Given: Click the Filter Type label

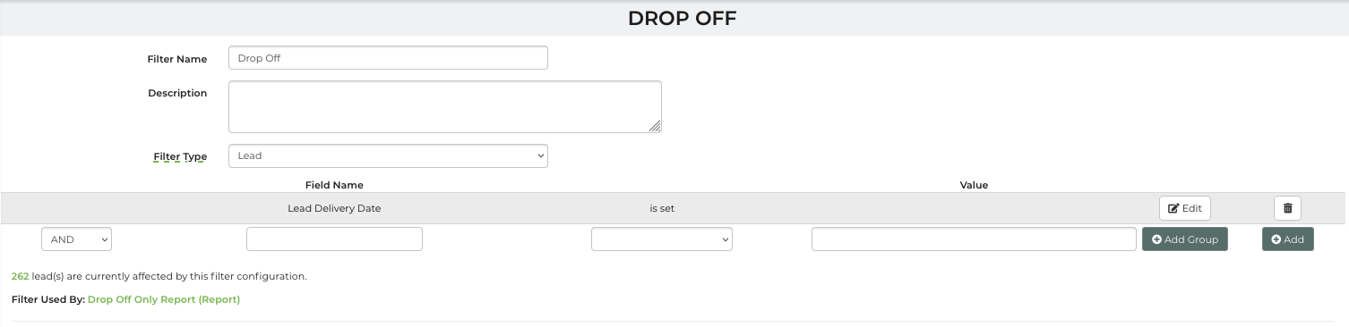Looking at the screenshot, I should 180,156.
